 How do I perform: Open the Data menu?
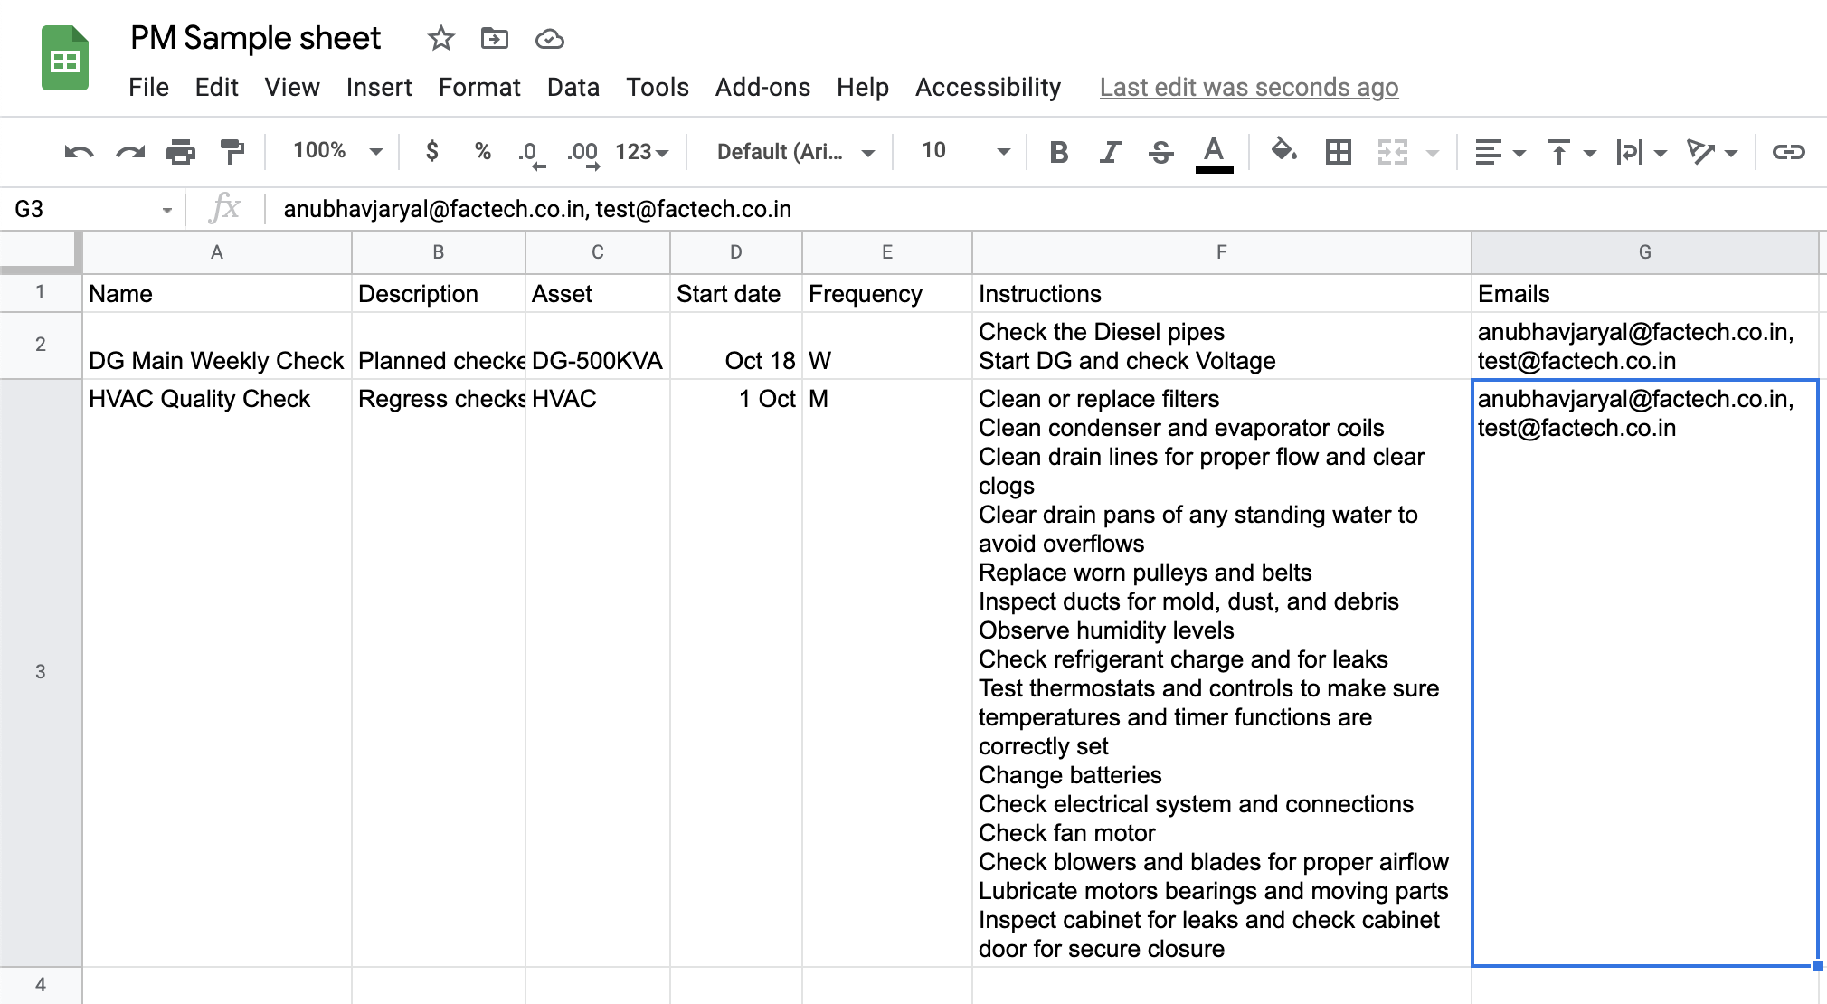pos(573,88)
